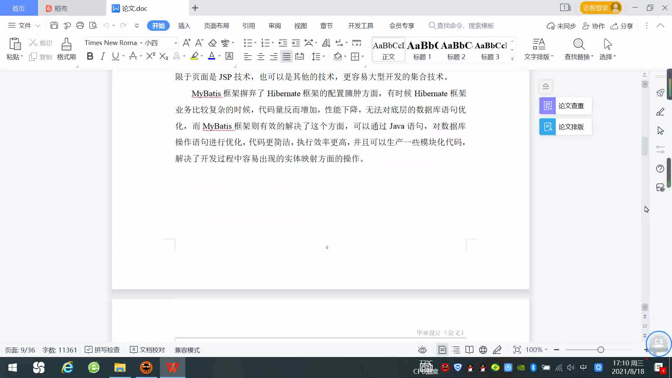Image resolution: width=672 pixels, height=378 pixels.
Task: Click the 论文查重 button
Action: pyautogui.click(x=565, y=106)
